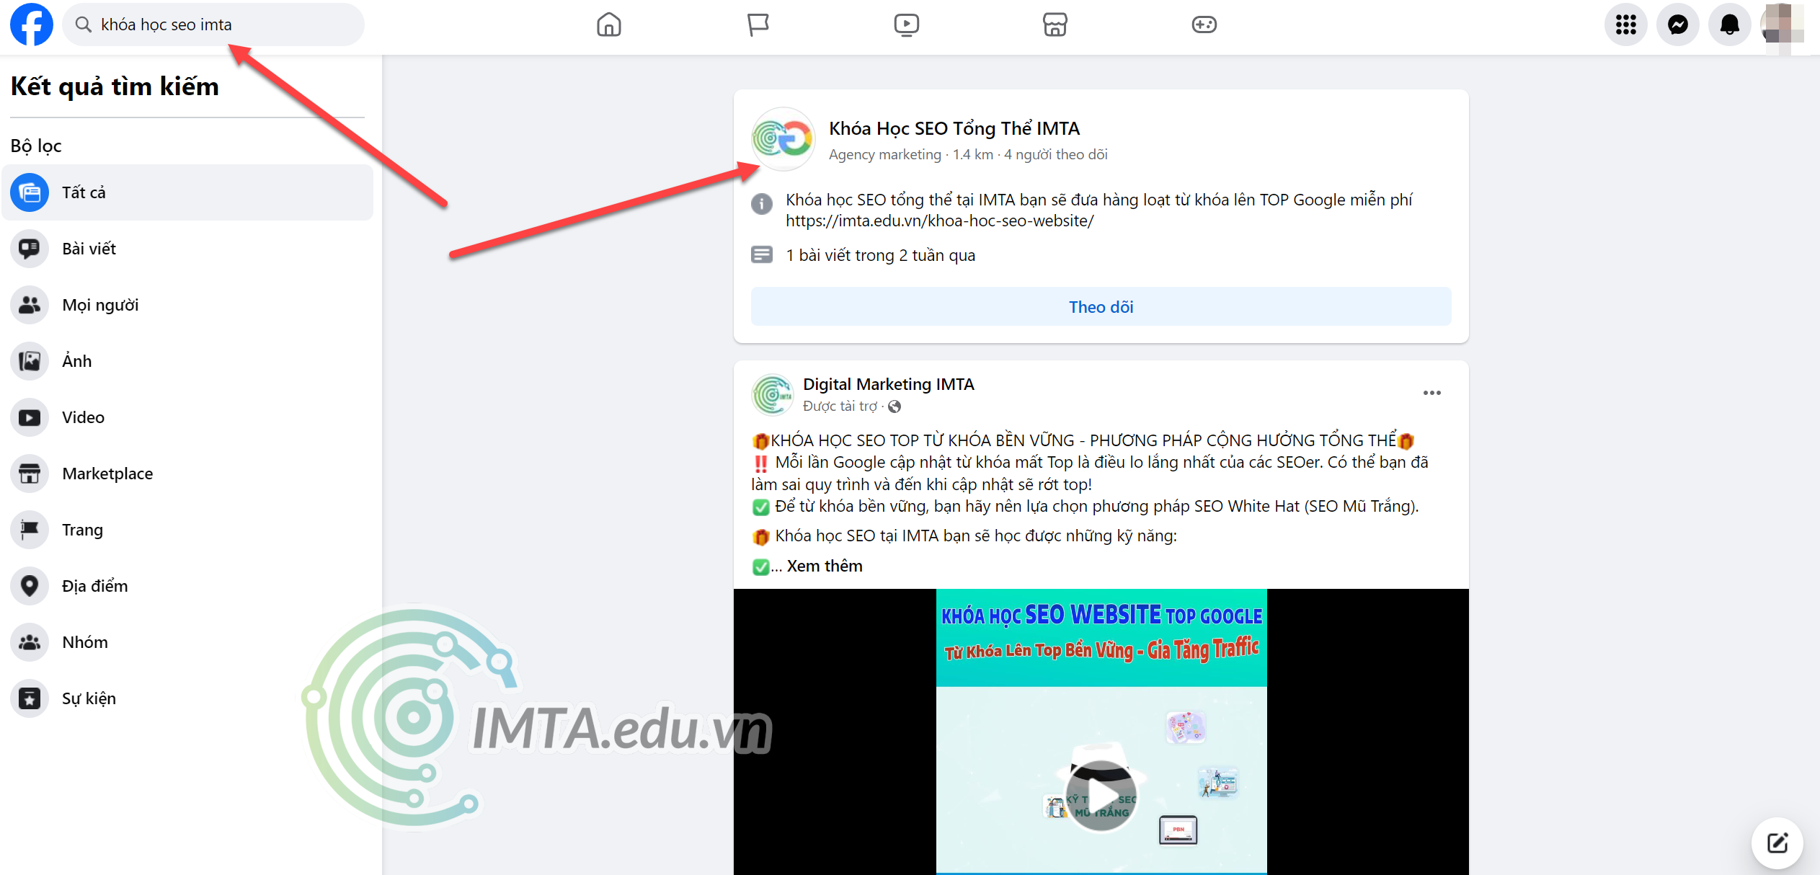Filter results by 'Trang'

pyautogui.click(x=188, y=530)
